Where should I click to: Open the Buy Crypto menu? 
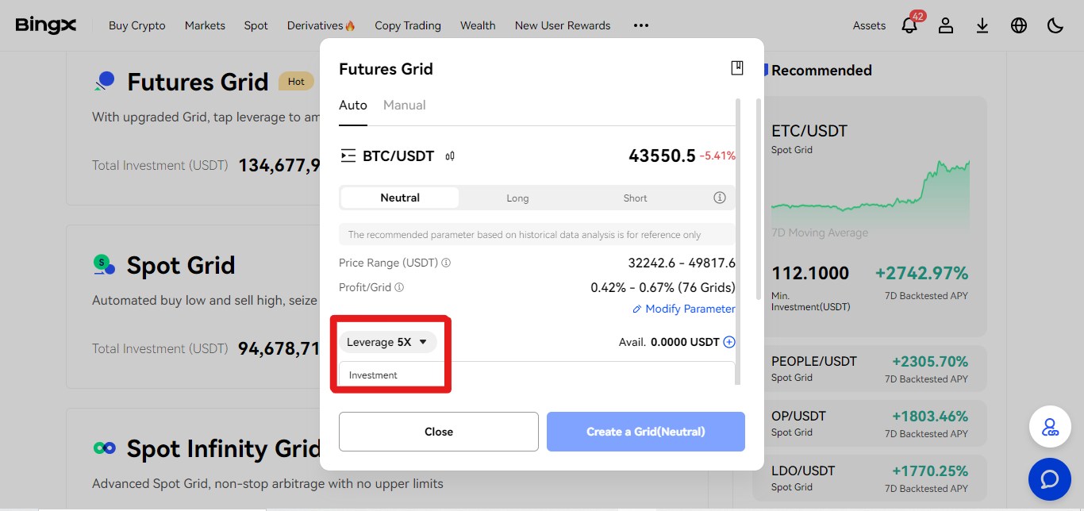[137, 25]
